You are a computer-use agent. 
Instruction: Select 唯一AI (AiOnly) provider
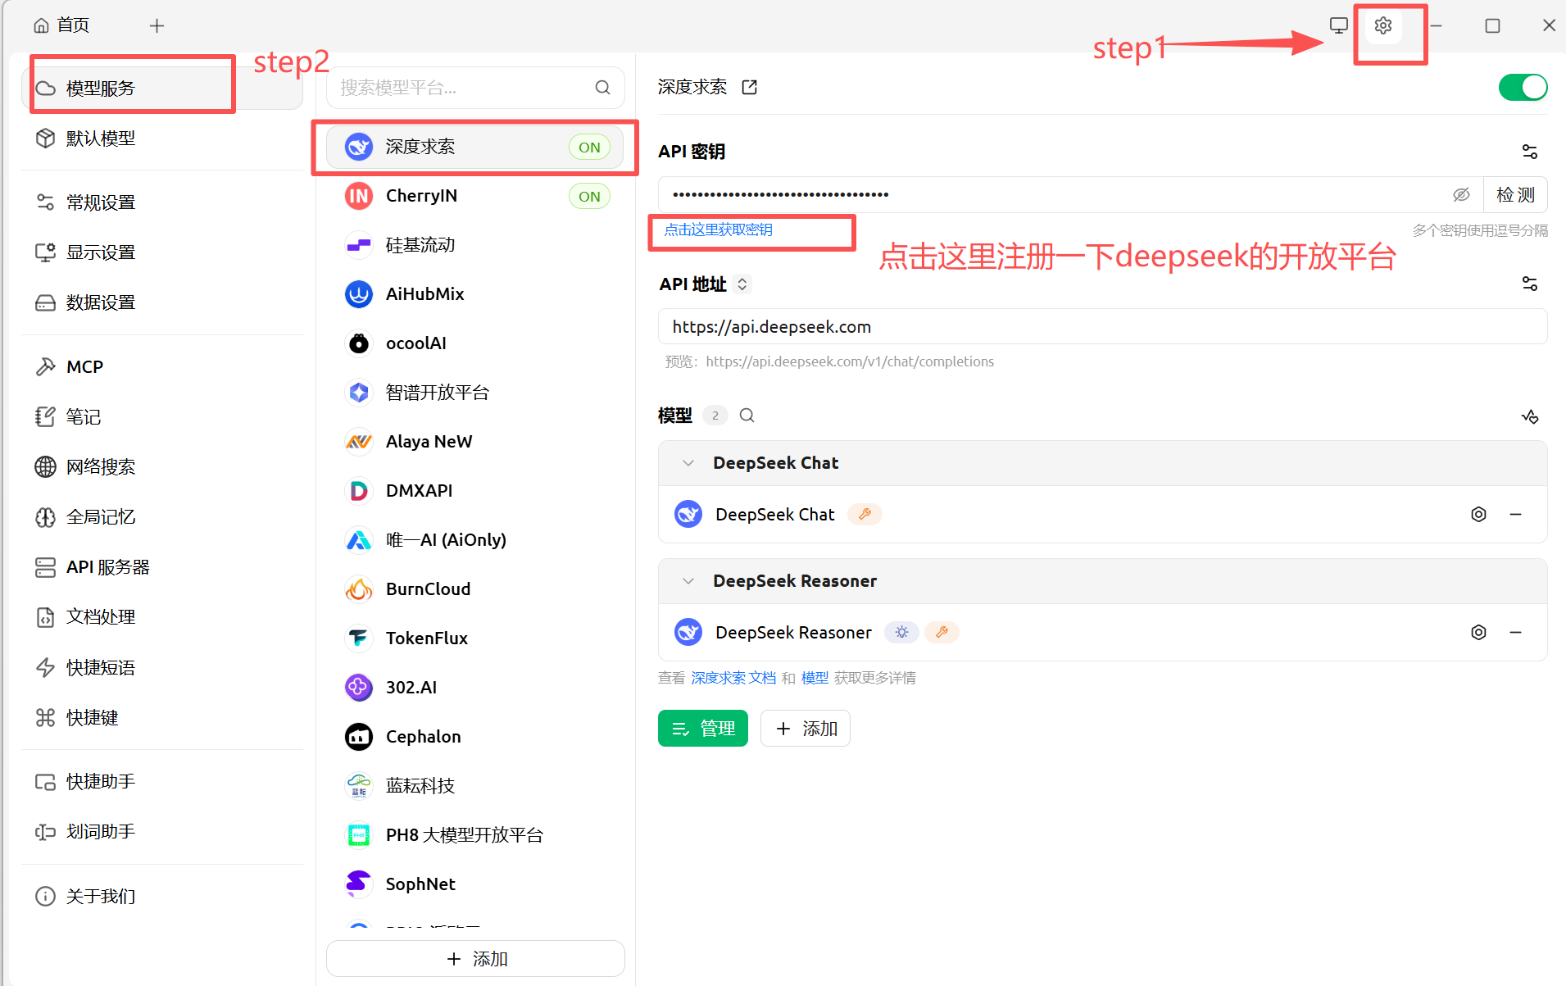pos(475,540)
